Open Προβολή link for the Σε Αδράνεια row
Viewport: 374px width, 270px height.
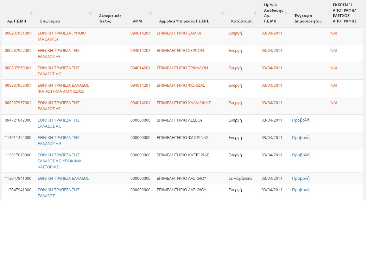tap(301, 179)
